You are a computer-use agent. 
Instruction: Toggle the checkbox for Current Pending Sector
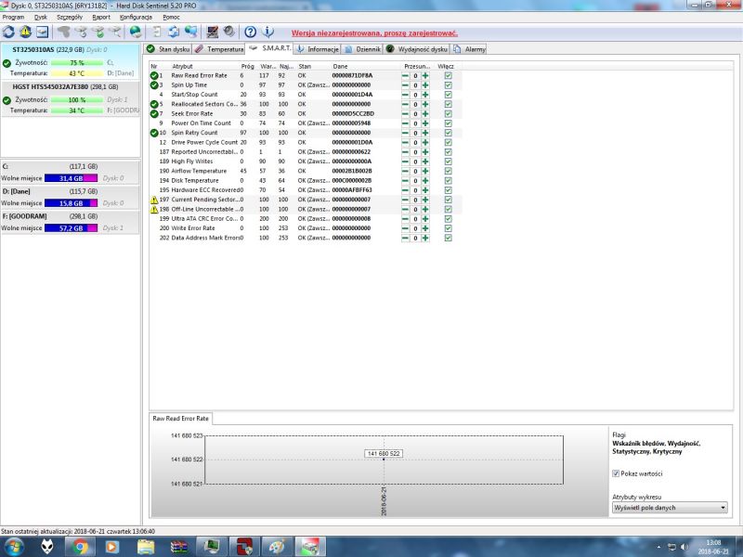click(x=448, y=200)
